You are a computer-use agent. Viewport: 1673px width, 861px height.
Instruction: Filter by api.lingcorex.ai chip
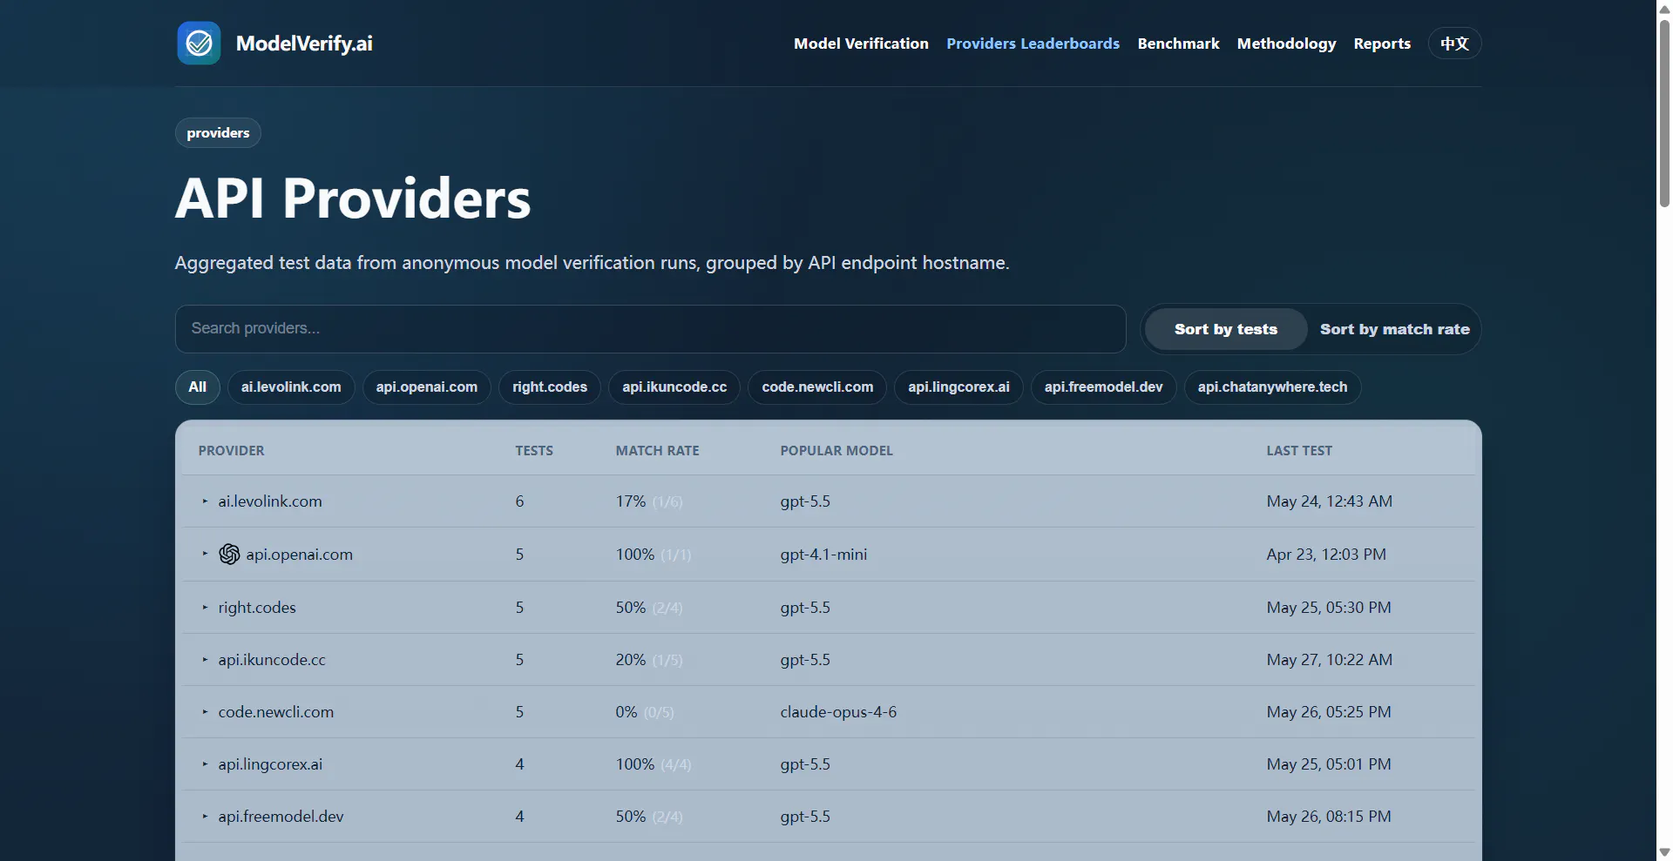pos(958,387)
